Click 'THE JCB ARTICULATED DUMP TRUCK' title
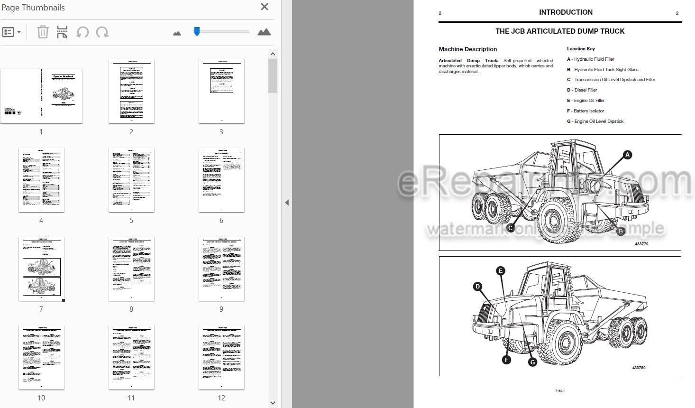This screenshot has height=408, width=695. click(x=560, y=31)
